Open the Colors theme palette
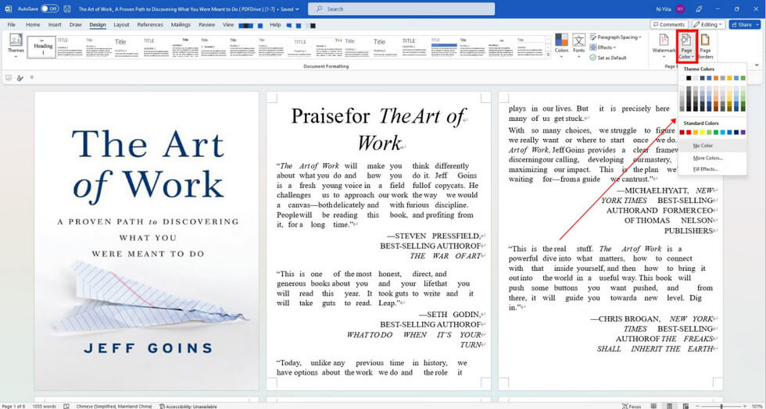This screenshot has width=766, height=409. click(561, 46)
